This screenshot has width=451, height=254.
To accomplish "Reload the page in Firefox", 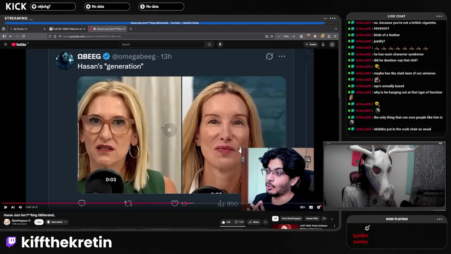I will click(23, 36).
